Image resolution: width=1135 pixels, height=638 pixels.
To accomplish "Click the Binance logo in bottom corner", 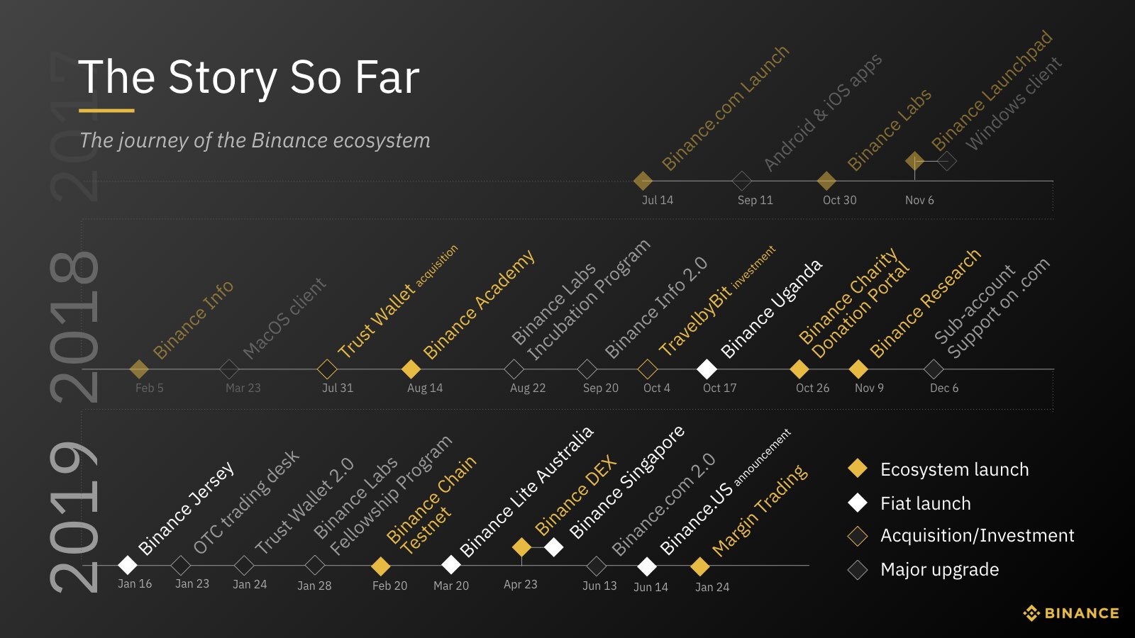I will (x=1071, y=613).
